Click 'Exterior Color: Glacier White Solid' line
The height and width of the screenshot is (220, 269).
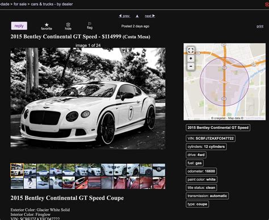[x=40, y=210]
